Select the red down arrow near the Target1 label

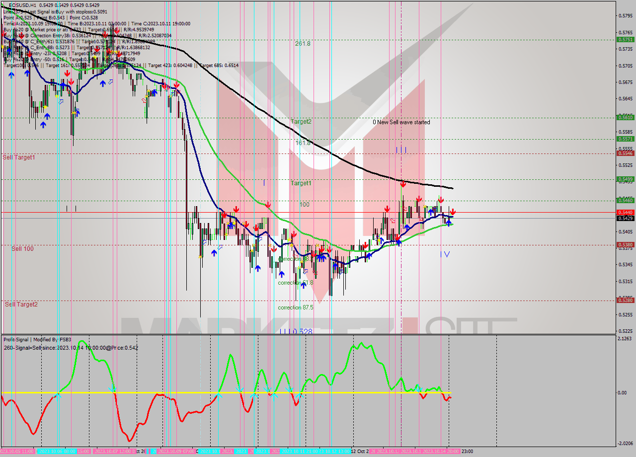(x=268, y=204)
